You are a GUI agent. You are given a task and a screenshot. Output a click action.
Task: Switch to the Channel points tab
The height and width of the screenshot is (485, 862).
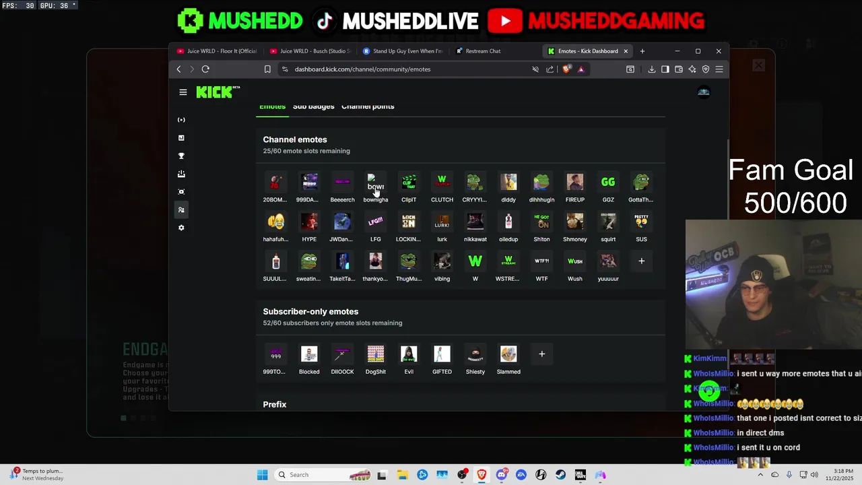368,106
